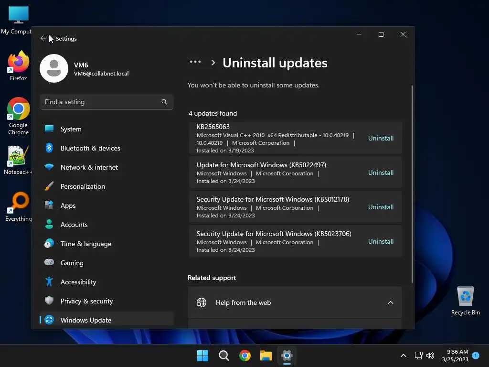Click the System monitor icon in the sidebar
Screen dimensions: 489x367
(x=49, y=129)
